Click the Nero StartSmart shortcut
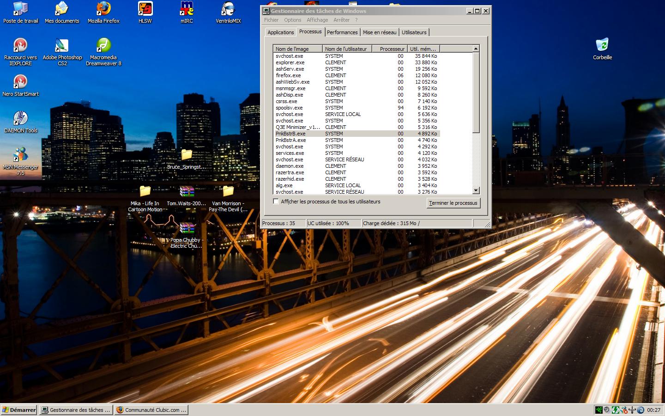This screenshot has height=416, width=665. [x=20, y=82]
